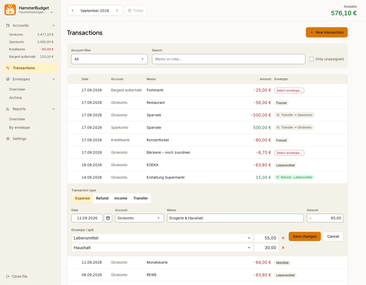Focus the Memo or note search field

[228, 59]
